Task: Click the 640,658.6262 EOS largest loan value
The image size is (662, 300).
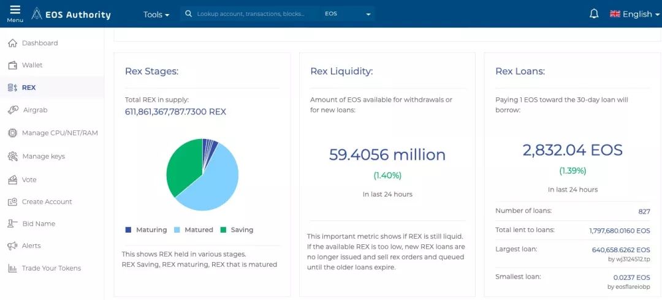Action: coord(621,250)
